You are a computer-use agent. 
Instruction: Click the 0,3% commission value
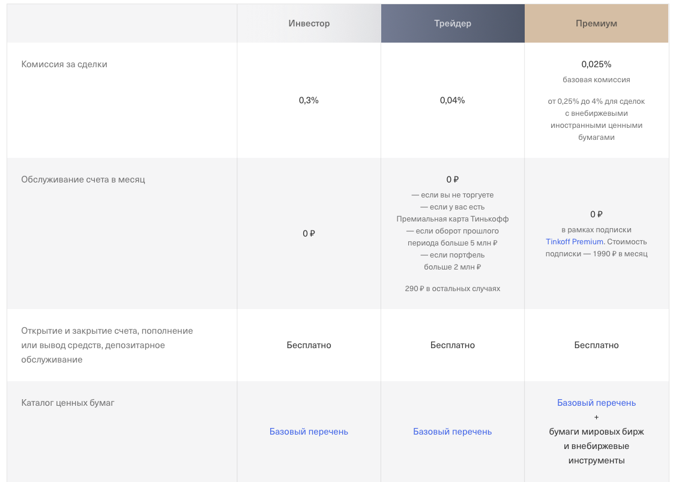click(x=309, y=100)
